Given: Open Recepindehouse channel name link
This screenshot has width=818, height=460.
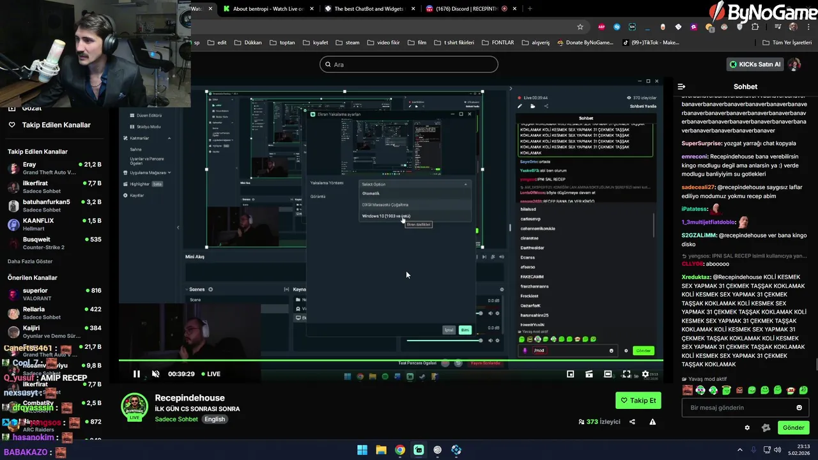Looking at the screenshot, I should pyautogui.click(x=190, y=397).
